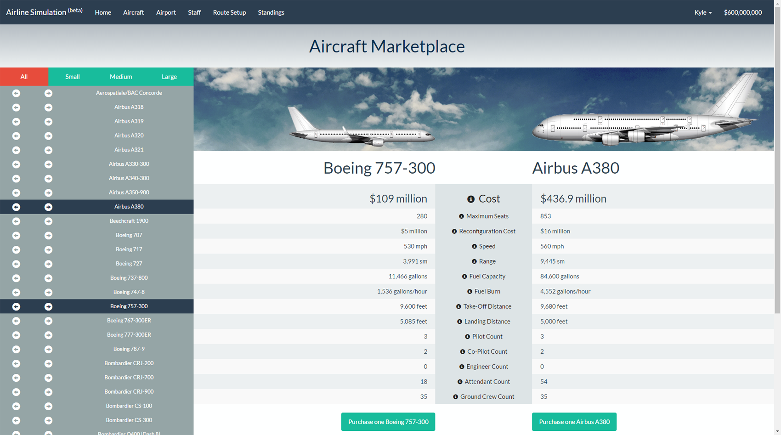Click left arrow icon beside Airbus A318
The width and height of the screenshot is (781, 435).
click(x=16, y=107)
